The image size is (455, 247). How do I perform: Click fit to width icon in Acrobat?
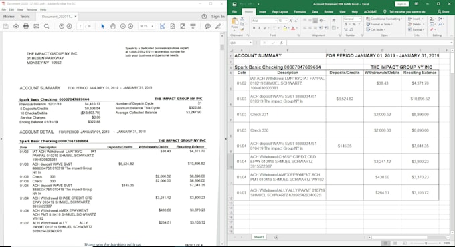point(162,26)
